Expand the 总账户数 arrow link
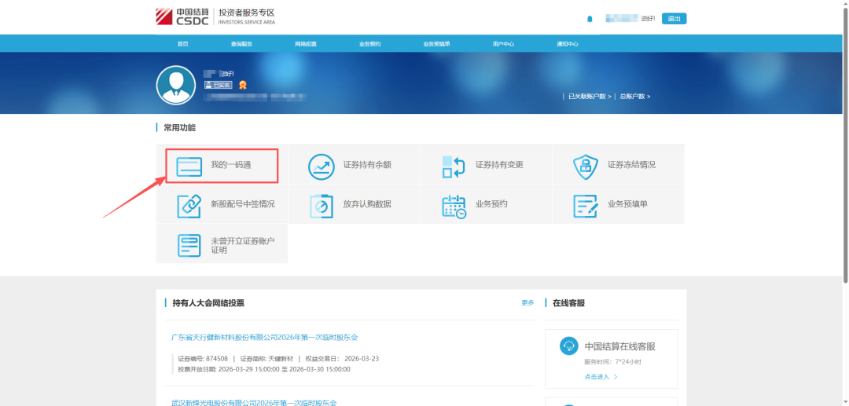Viewport: 849px width, 406px height. tap(635, 97)
